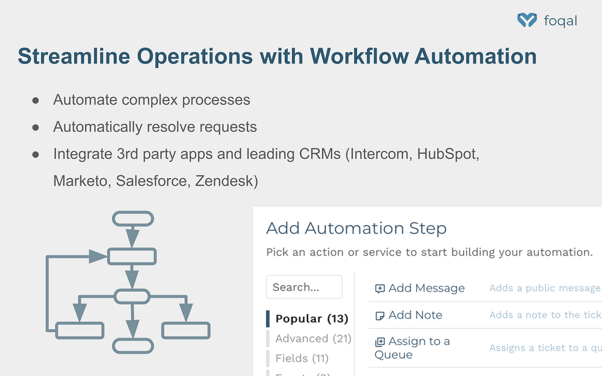
Task: Click the 'Adds a public message' description
Action: [545, 288]
